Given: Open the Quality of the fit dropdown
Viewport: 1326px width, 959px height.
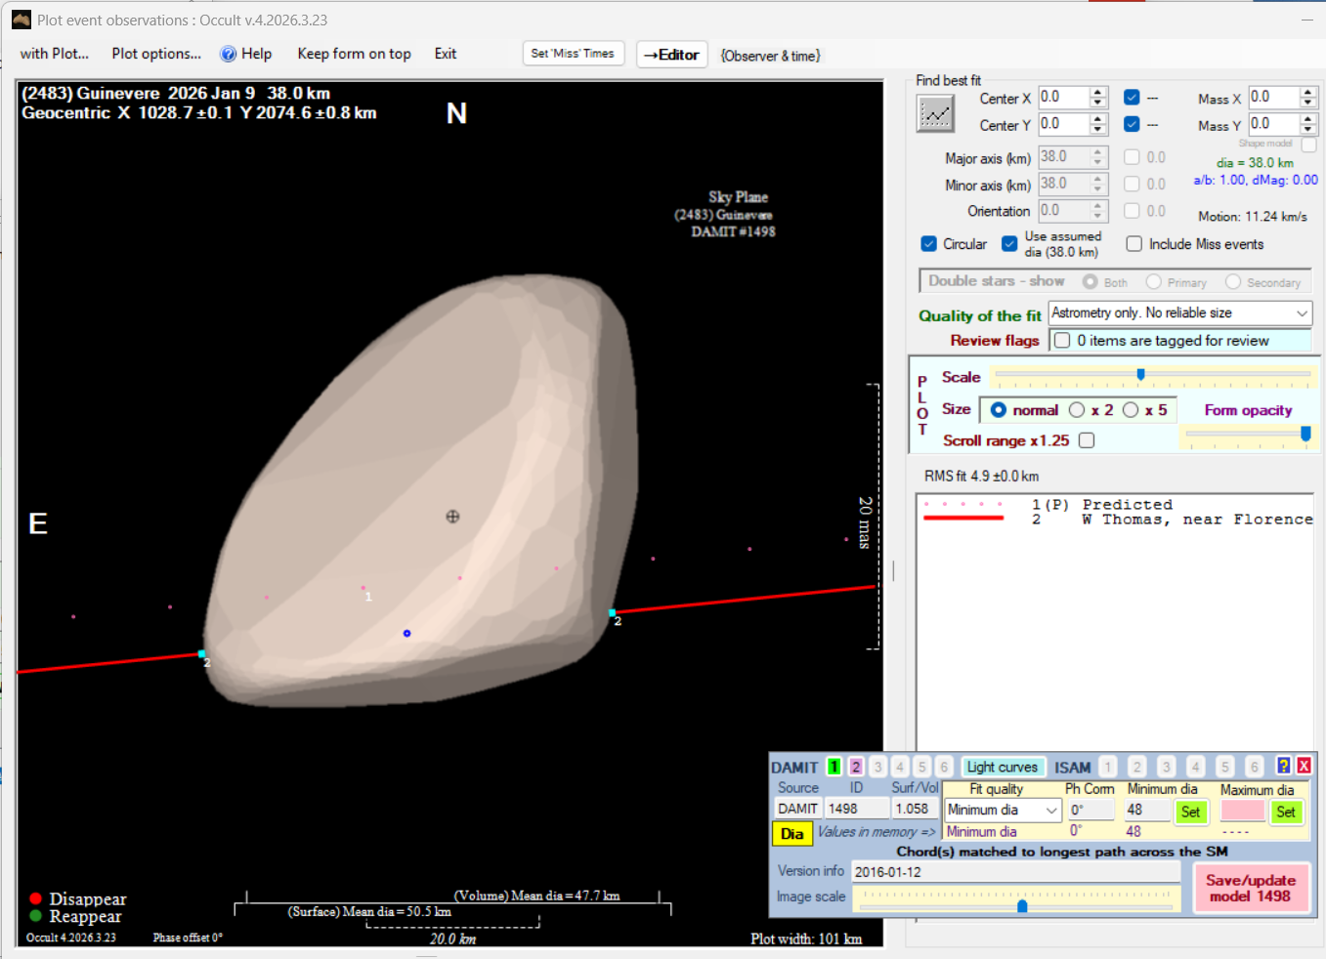Looking at the screenshot, I should click(x=1302, y=313).
